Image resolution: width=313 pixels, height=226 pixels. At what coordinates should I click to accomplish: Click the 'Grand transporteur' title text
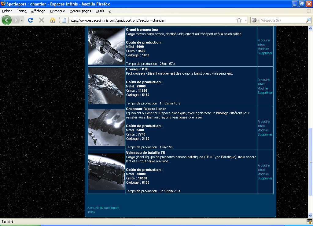click(142, 30)
